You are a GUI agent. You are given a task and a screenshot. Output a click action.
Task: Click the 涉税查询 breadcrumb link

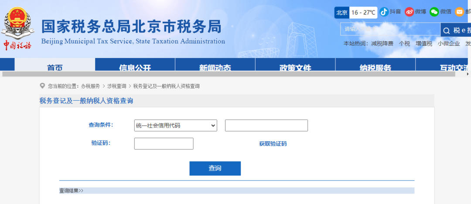click(116, 86)
